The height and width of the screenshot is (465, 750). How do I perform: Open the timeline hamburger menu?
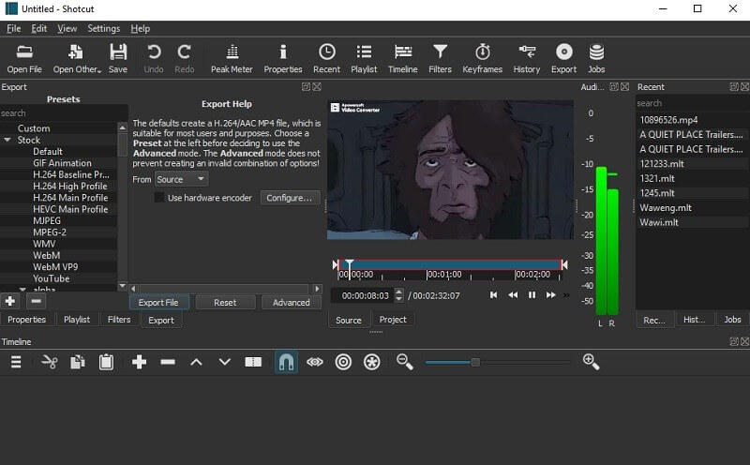click(x=16, y=362)
